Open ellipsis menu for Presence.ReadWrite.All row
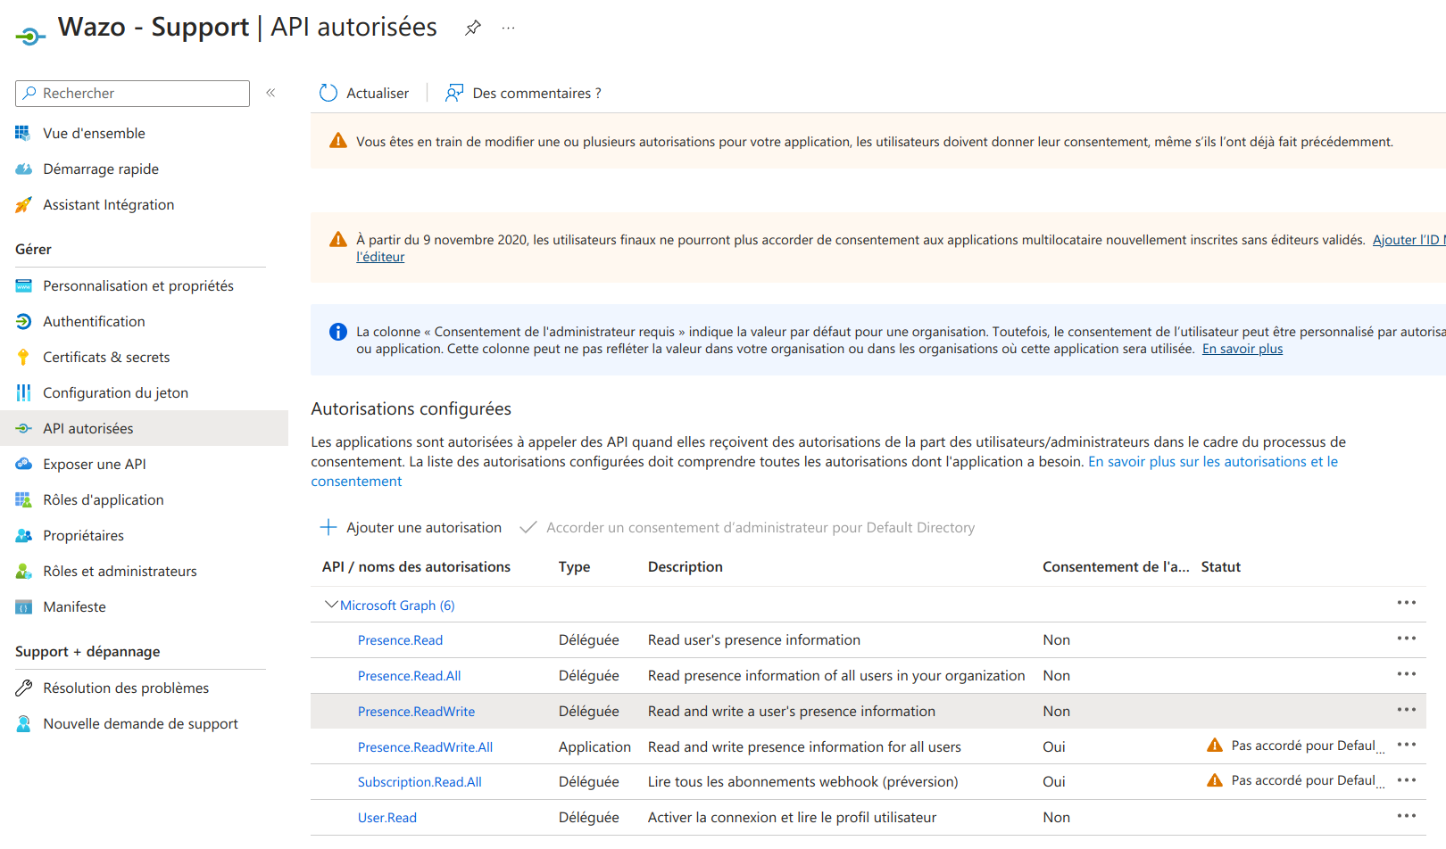Screen dimensions: 1446x849 point(1407,745)
